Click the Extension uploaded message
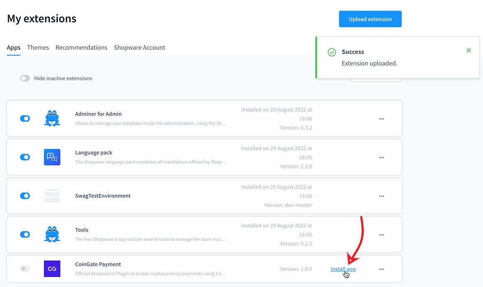Image resolution: width=483 pixels, height=287 pixels. pyautogui.click(x=370, y=64)
